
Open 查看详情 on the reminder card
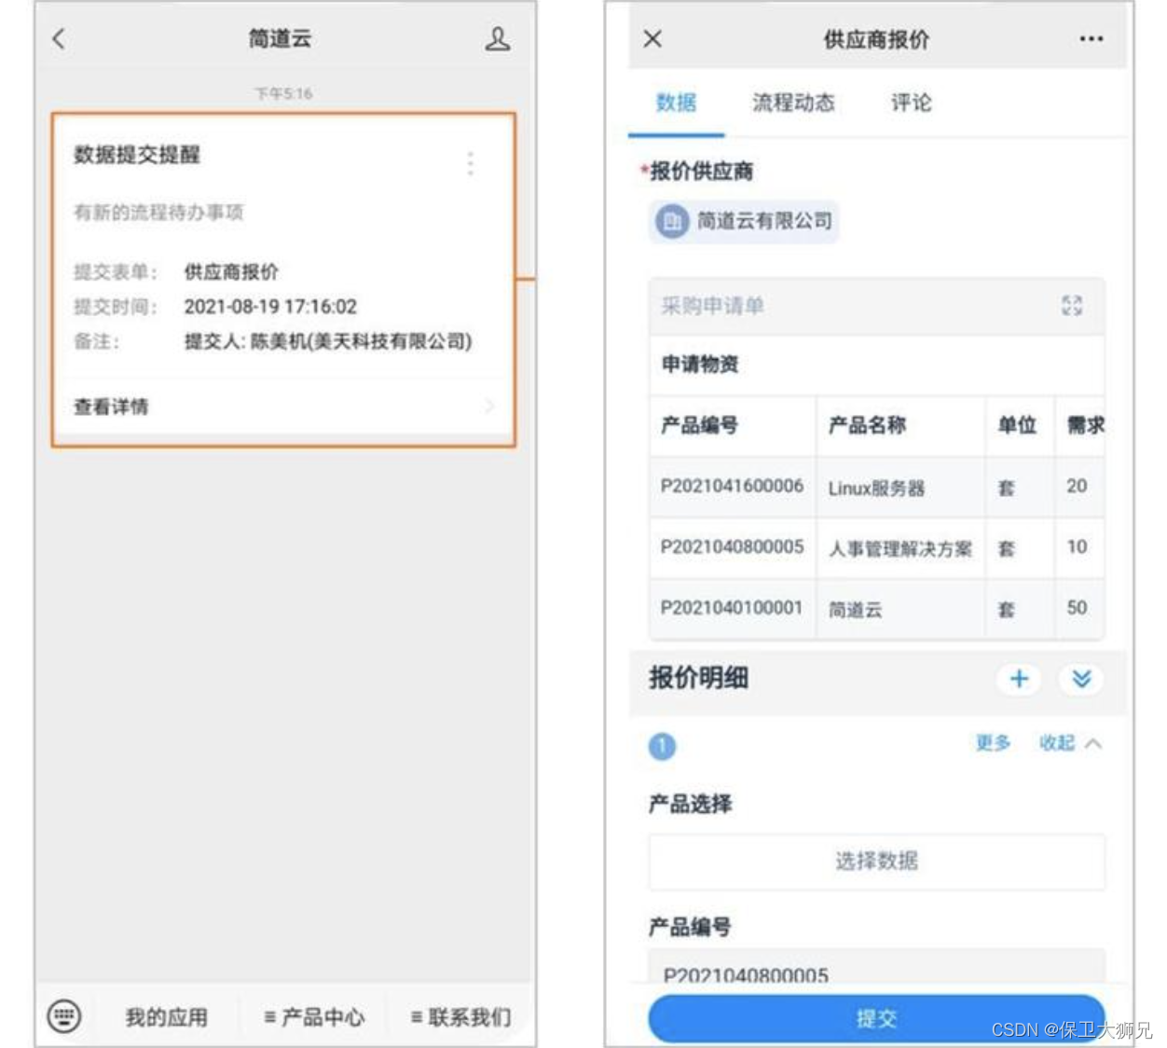[283, 407]
